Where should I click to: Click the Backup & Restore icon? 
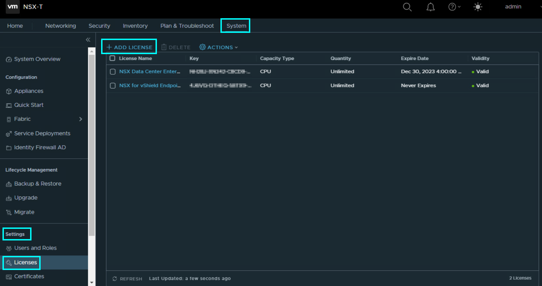coord(9,184)
